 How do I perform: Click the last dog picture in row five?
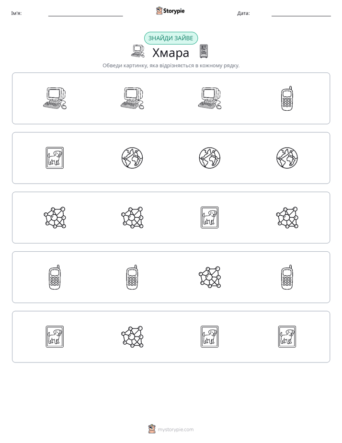click(287, 337)
